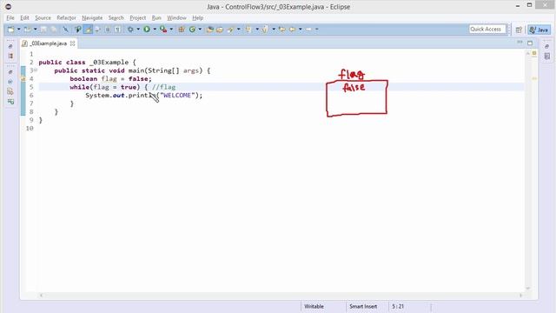556x313 pixels.
Task: Click the "WELCOME" string literal in code
Action: [177, 95]
